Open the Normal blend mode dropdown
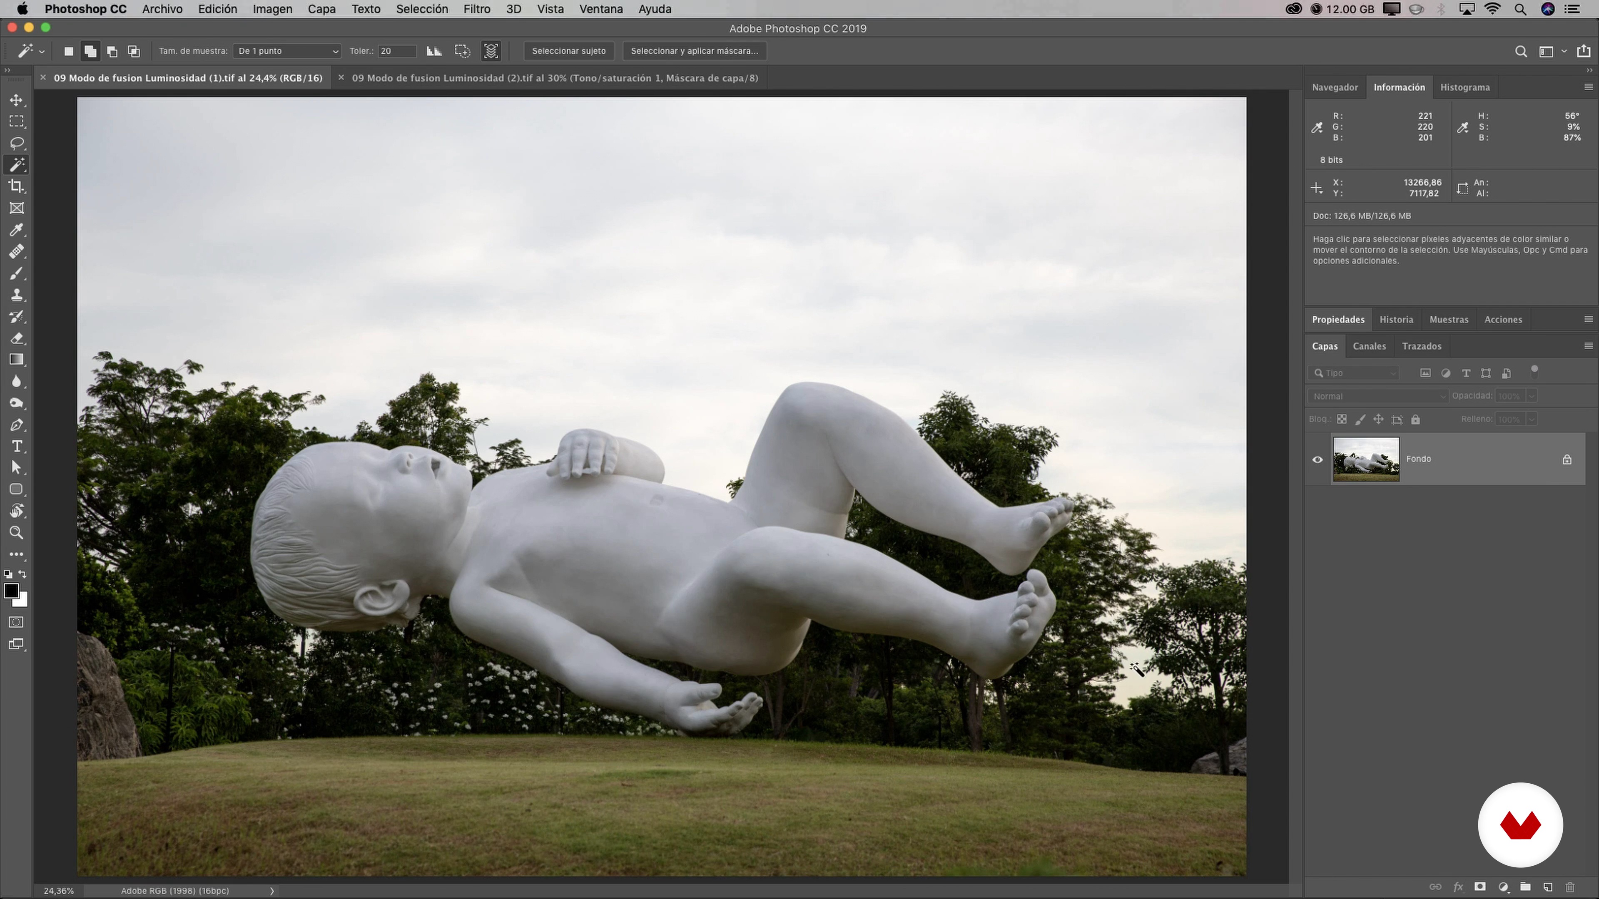The width and height of the screenshot is (1599, 899). [x=1377, y=397]
